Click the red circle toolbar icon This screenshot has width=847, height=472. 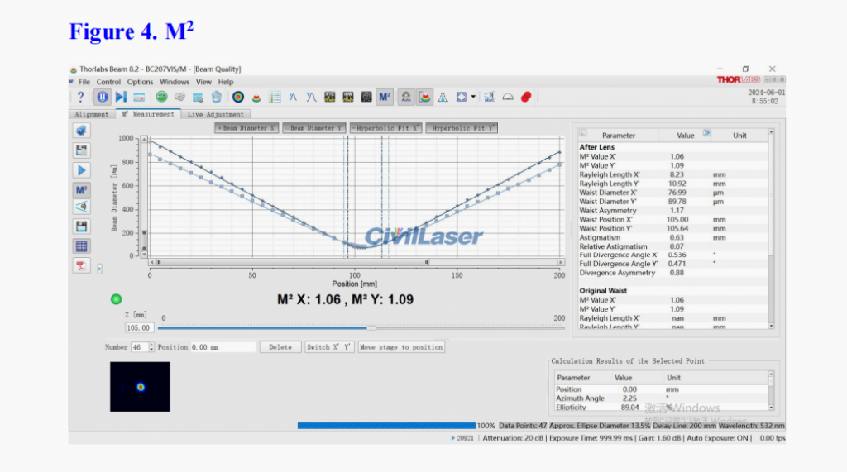click(x=526, y=97)
